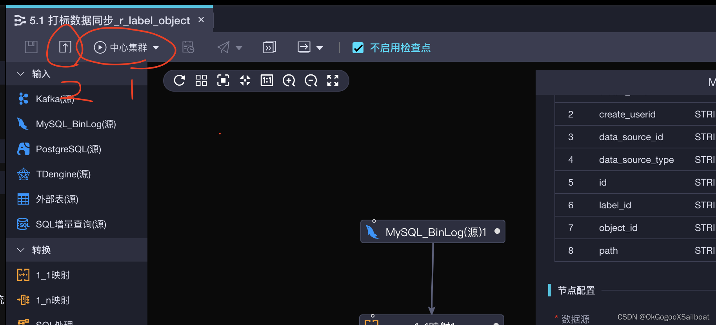Close the 5.1 打标数据同步 tab
The width and height of the screenshot is (716, 325).
coord(201,20)
